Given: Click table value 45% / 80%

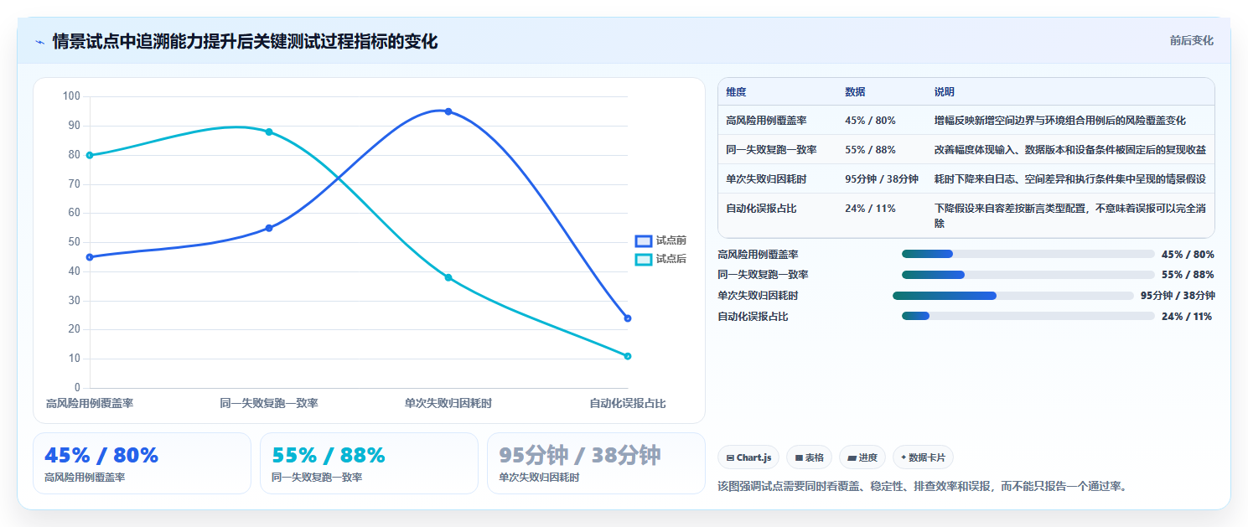Looking at the screenshot, I should (870, 121).
